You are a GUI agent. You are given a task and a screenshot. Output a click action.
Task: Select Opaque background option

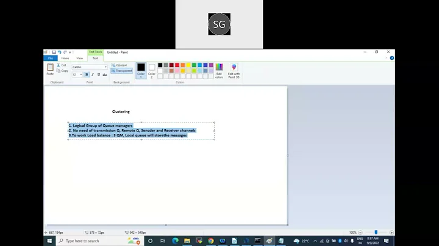pos(120,65)
